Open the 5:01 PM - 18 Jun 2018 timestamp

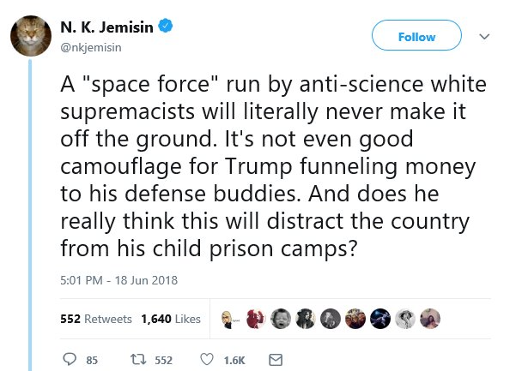pyautogui.click(x=119, y=280)
